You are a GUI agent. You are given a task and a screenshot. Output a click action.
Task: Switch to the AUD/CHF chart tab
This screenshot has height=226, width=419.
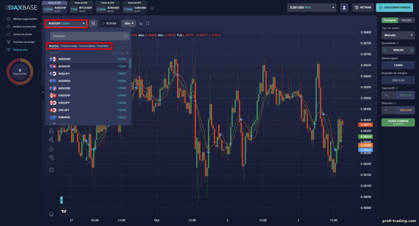tap(55, 7)
